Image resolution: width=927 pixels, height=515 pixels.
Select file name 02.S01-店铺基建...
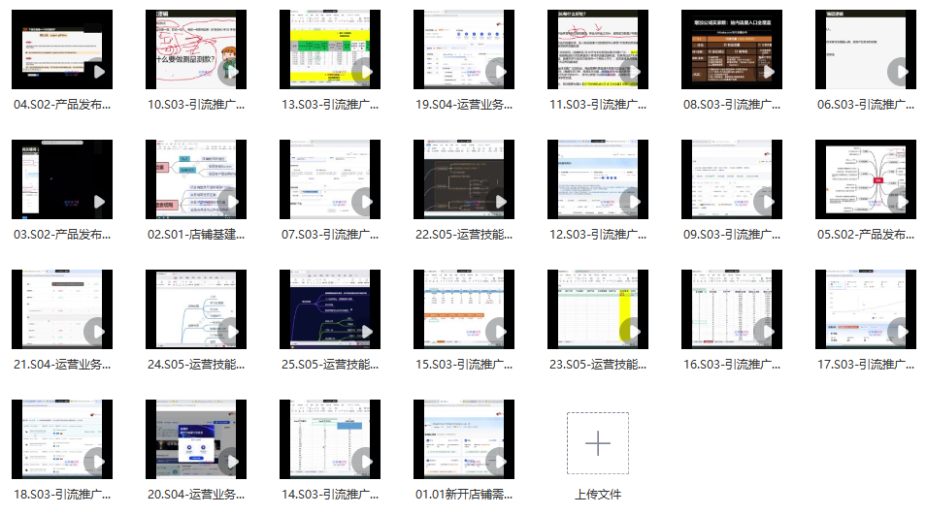[196, 235]
